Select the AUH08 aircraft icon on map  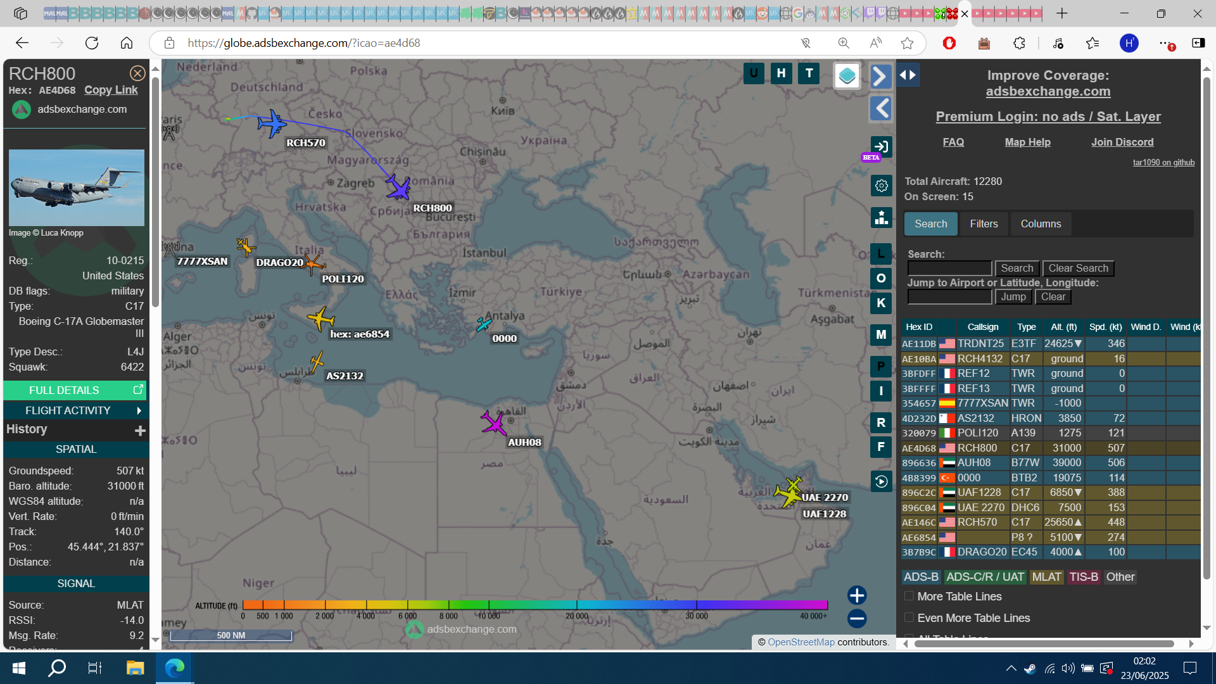(493, 423)
